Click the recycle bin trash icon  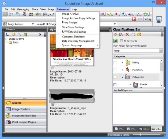159,19
